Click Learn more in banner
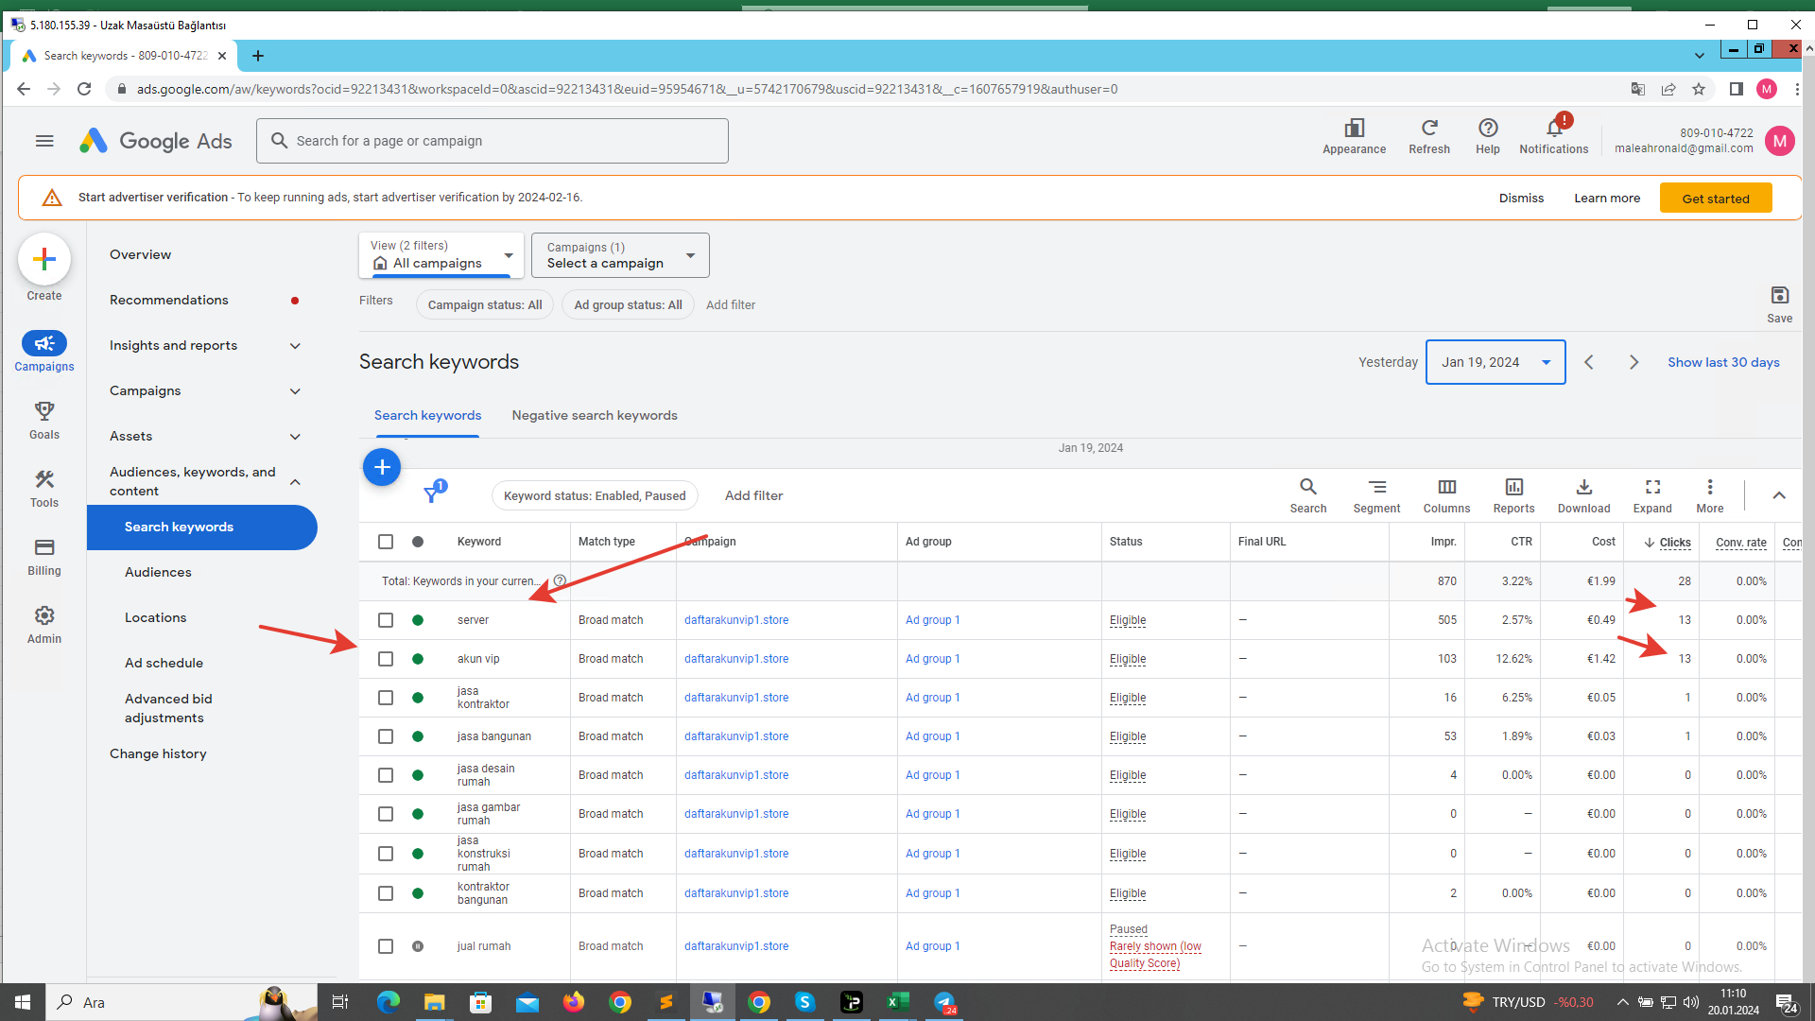This screenshot has width=1815, height=1021. pyautogui.click(x=1607, y=199)
